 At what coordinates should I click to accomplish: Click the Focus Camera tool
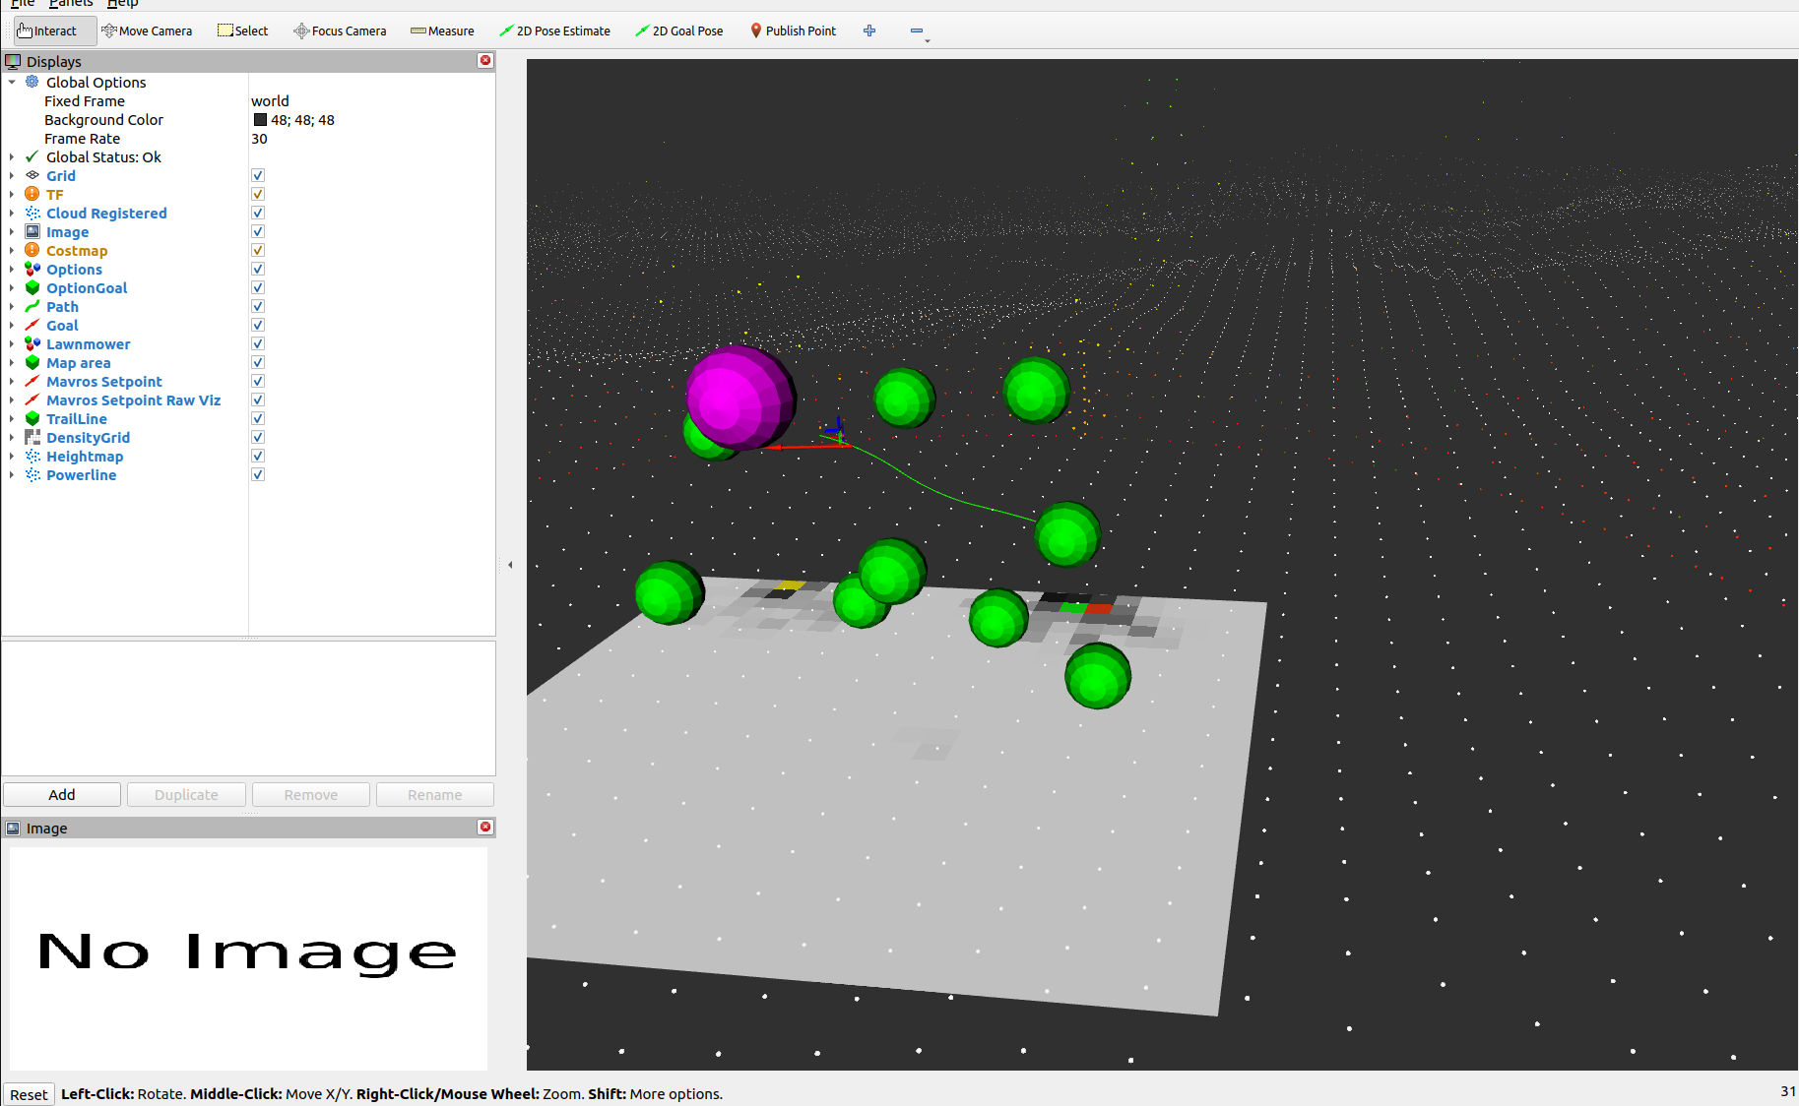pos(340,31)
